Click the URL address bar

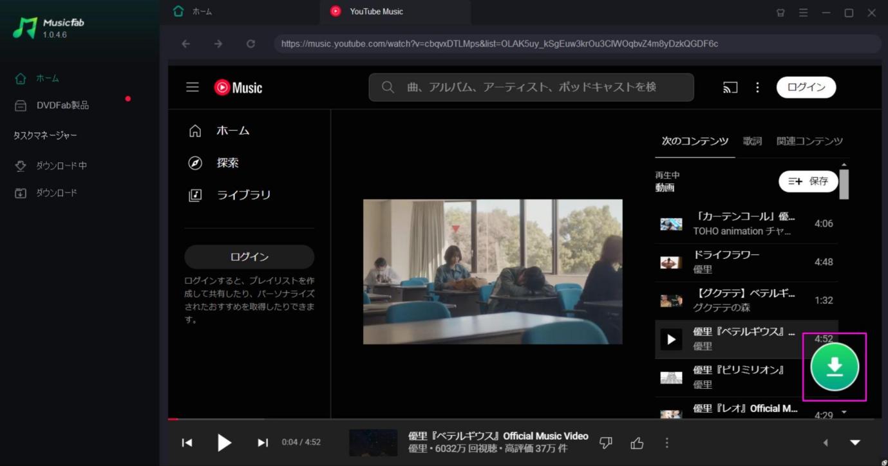pos(578,44)
